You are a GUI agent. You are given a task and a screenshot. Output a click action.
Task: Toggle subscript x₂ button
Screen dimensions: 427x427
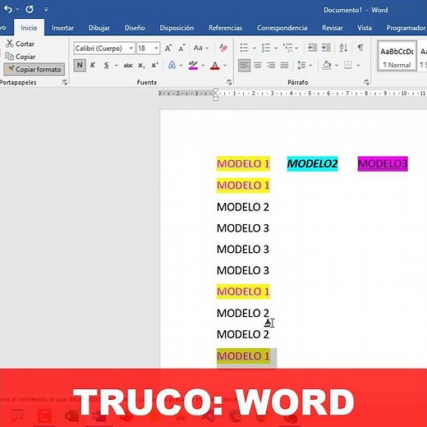141,65
